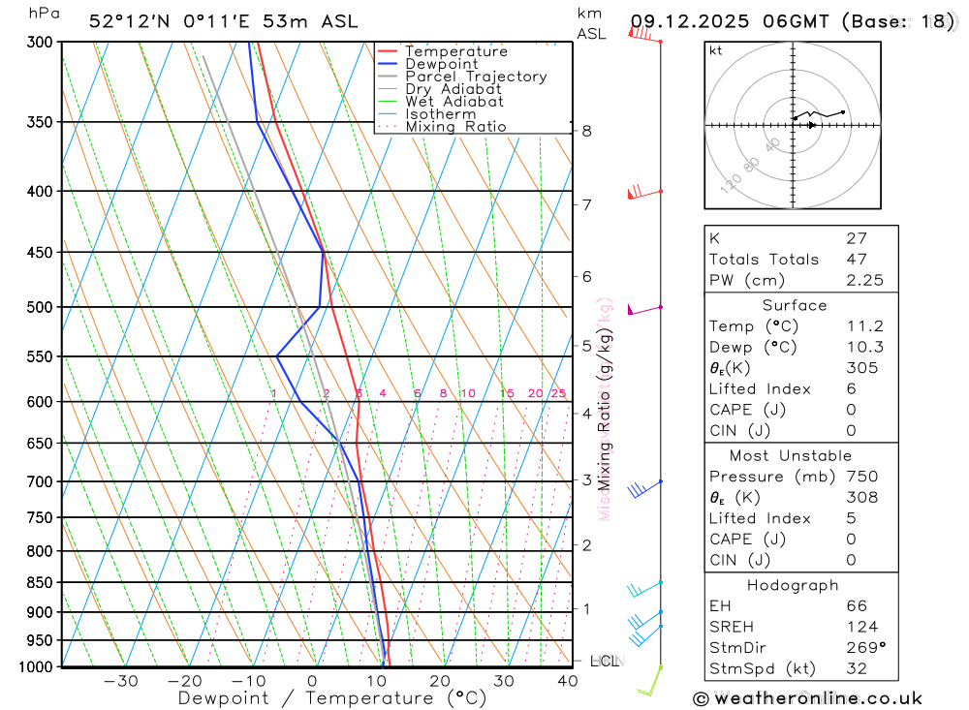
Task: Click the red wind barb at 300 hPa
Action: tap(644, 35)
